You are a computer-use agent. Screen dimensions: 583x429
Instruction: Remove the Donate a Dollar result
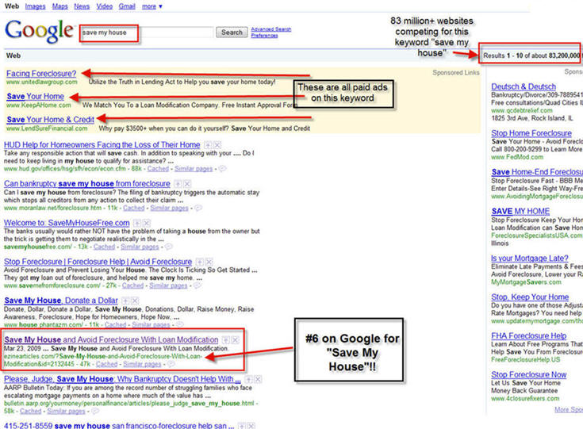[136, 301]
